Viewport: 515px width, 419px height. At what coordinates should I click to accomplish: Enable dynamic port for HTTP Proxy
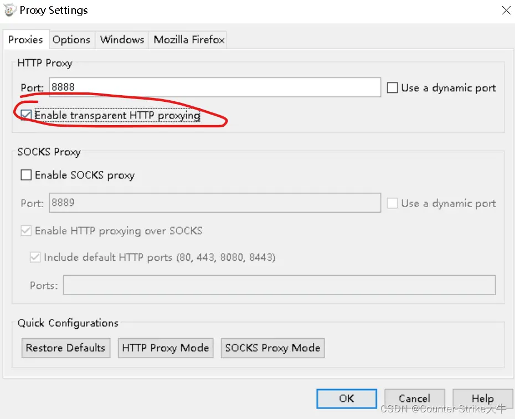pyautogui.click(x=393, y=88)
